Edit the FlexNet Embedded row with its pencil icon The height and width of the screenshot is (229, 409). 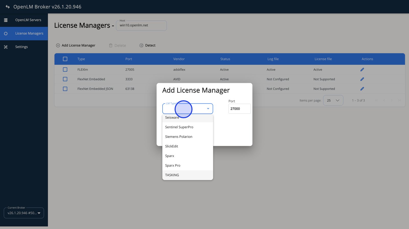pos(362,79)
